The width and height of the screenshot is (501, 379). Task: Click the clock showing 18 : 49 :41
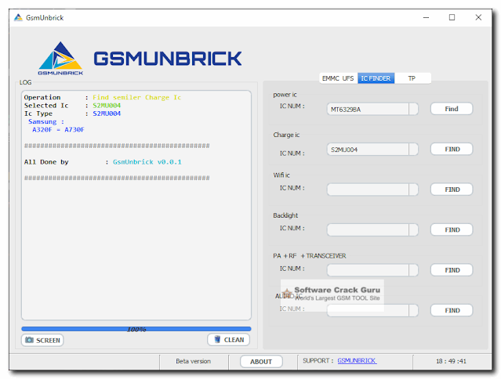click(451, 361)
